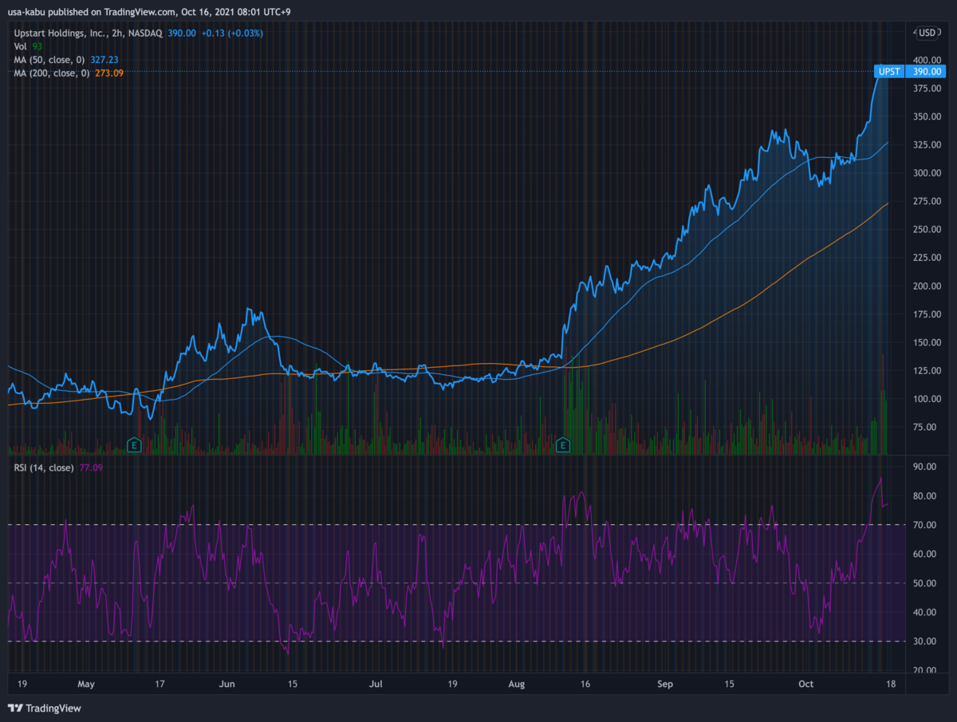957x722 pixels.
Task: Click the 150.00 price axis label
Action: [928, 342]
